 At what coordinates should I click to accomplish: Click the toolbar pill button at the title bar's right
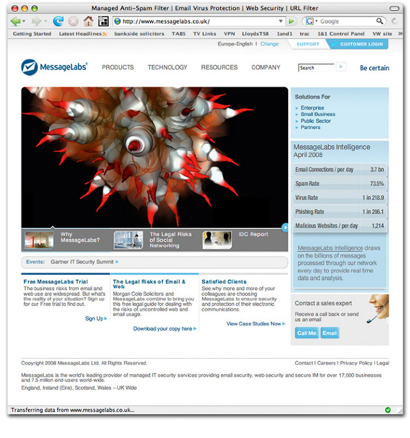point(394,9)
